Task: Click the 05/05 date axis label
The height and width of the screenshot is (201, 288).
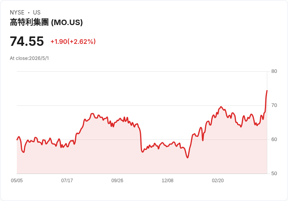Action: [17, 180]
